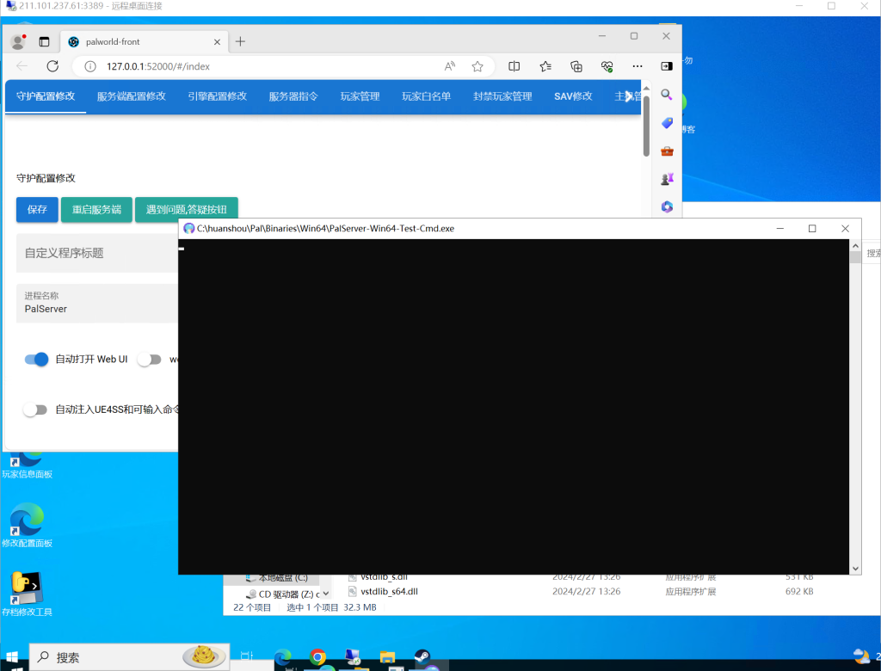The height and width of the screenshot is (671, 881).
Task: Expand CD 驱动器 (Z:) tree chevron
Action: [x=326, y=594]
